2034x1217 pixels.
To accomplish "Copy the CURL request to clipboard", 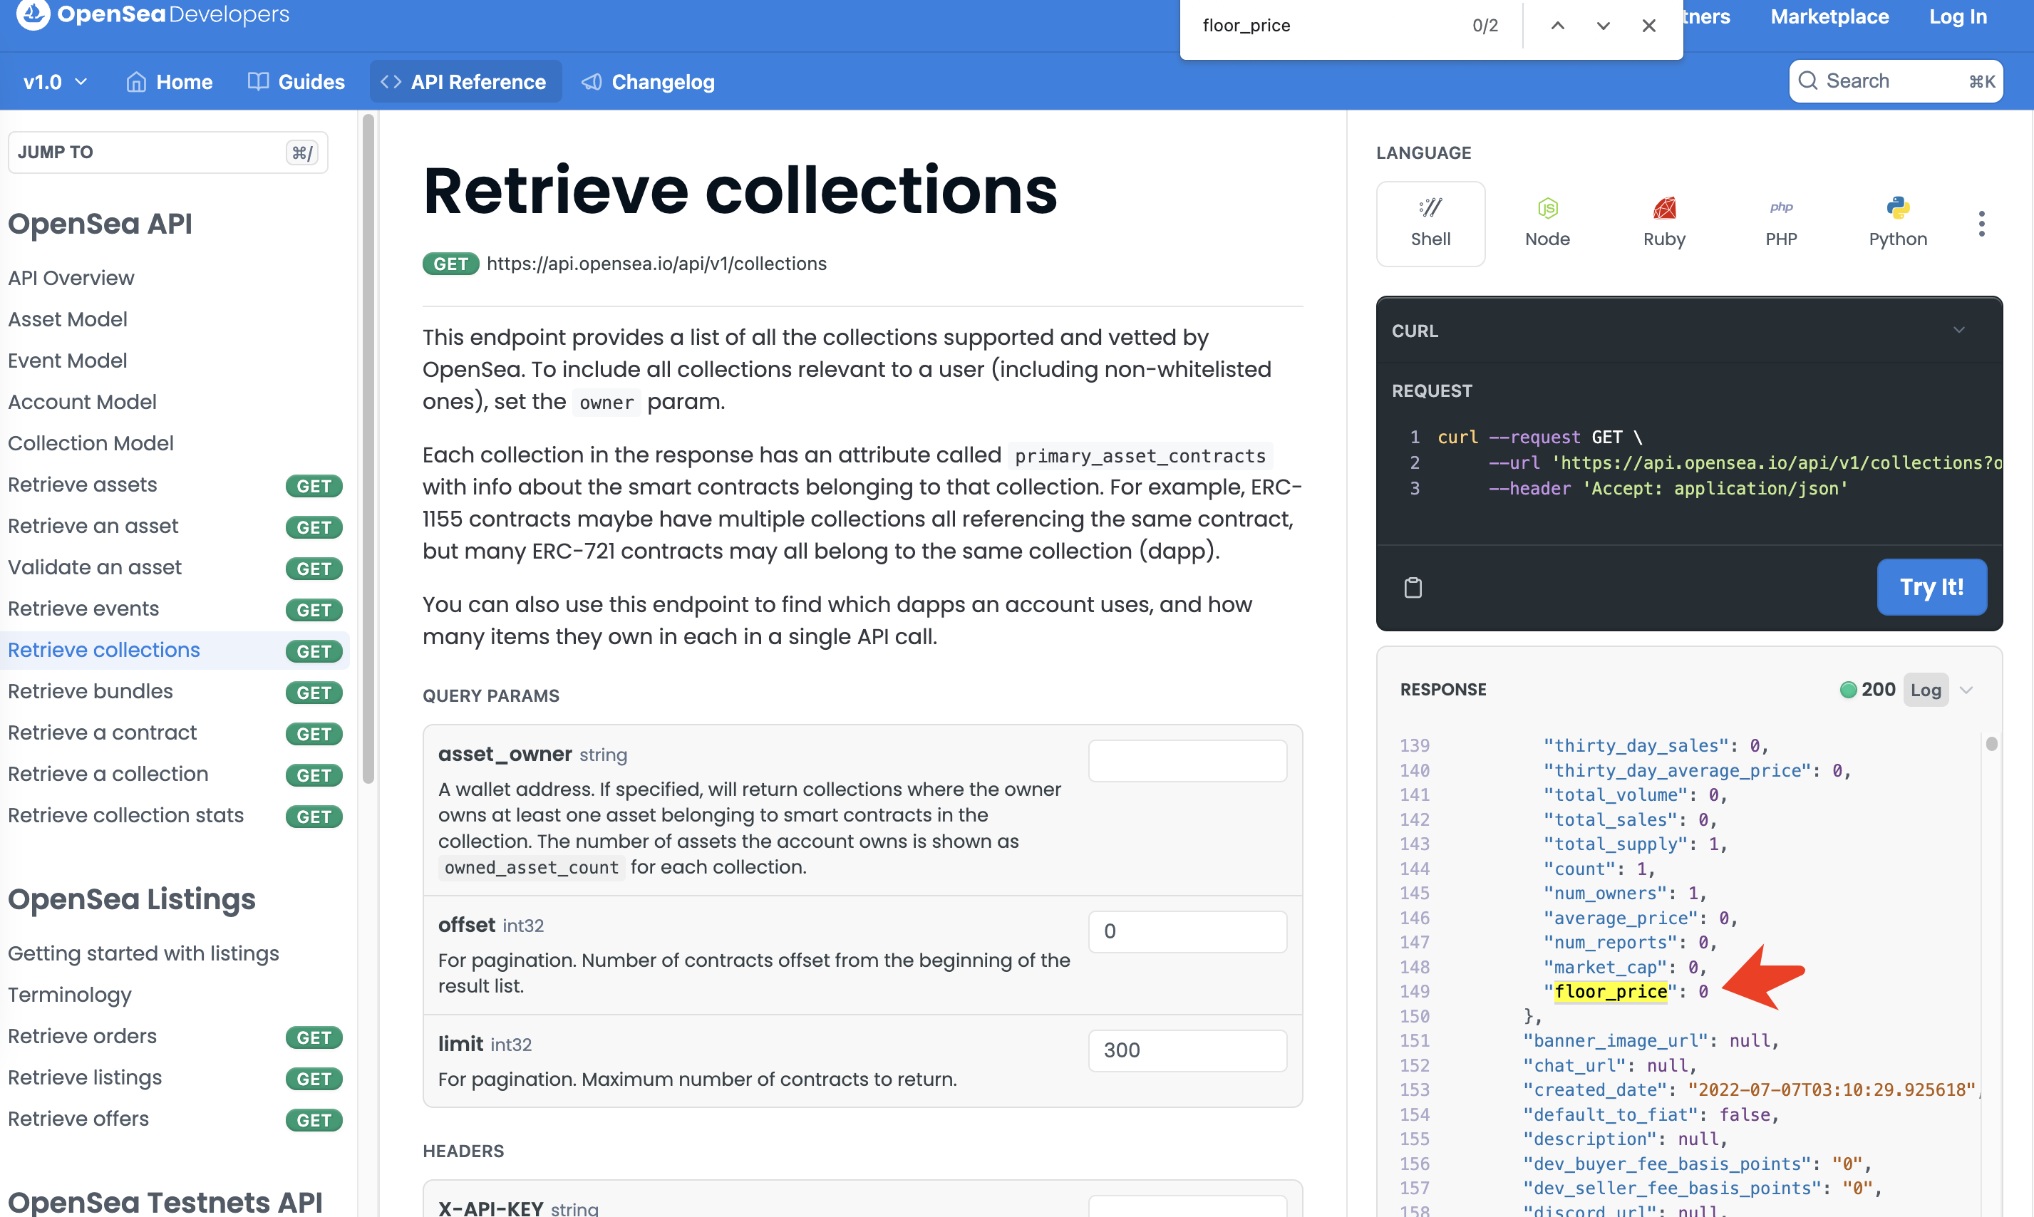I will tap(1415, 586).
